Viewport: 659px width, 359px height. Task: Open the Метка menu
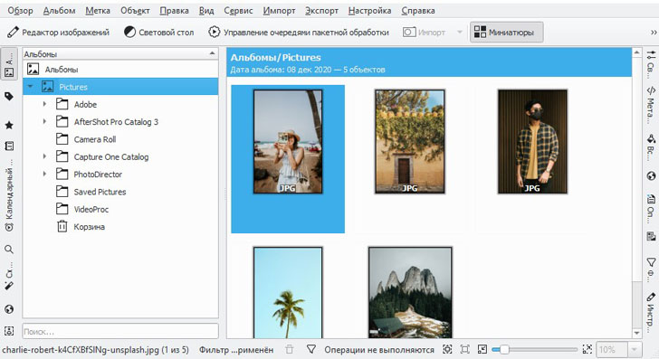[x=98, y=11]
